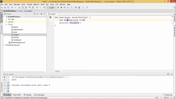
Task: Click the Find magnifier icon
Action: pos(30,7)
